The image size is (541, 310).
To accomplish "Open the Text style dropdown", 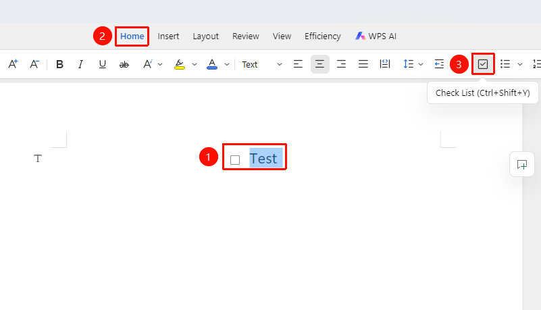I will (262, 64).
